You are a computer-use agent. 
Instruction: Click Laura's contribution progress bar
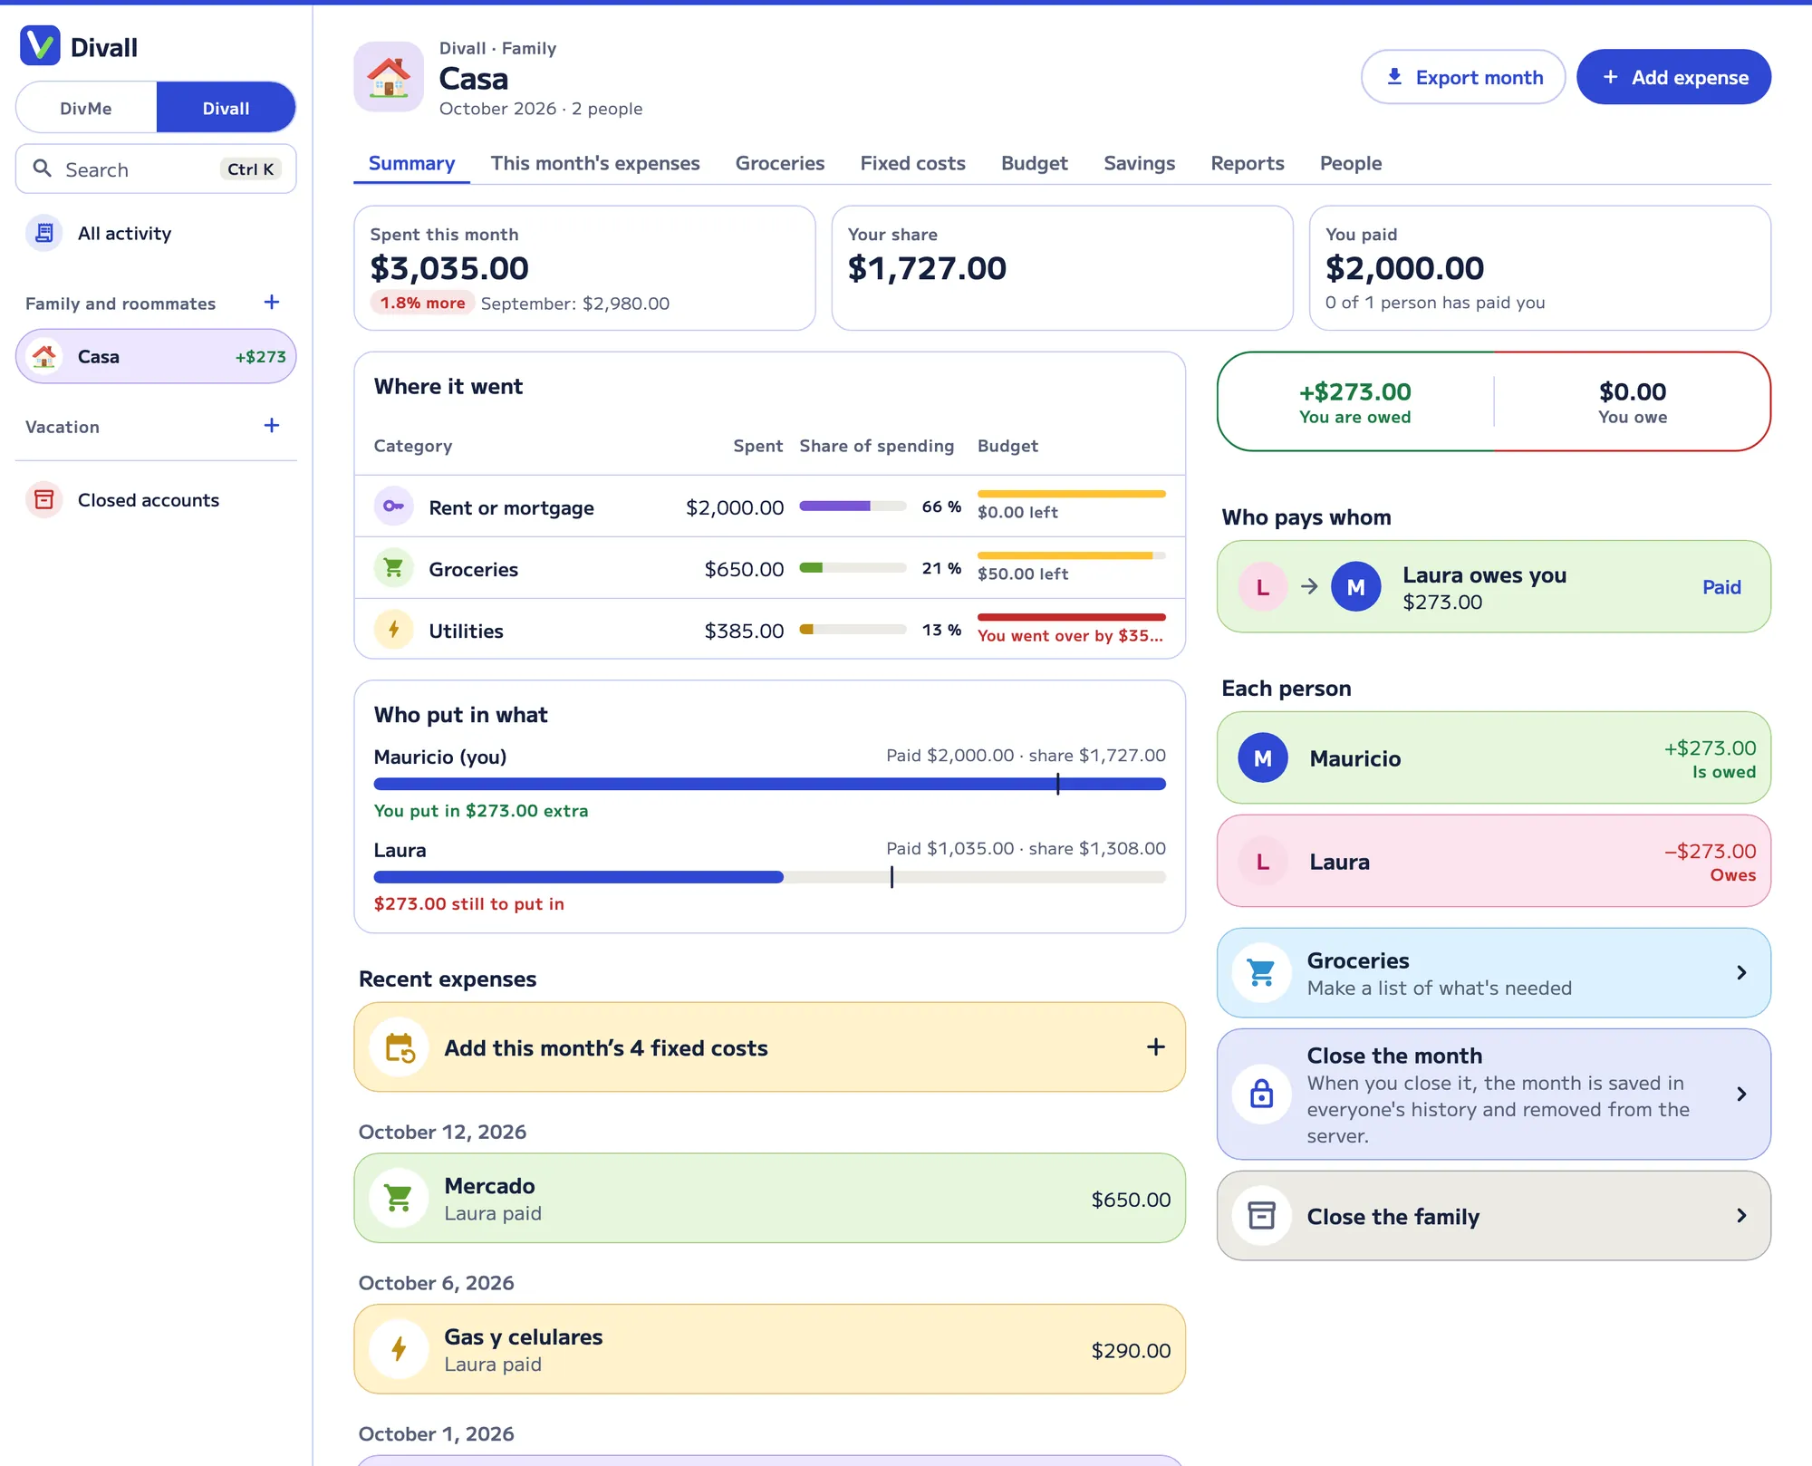pyautogui.click(x=769, y=877)
